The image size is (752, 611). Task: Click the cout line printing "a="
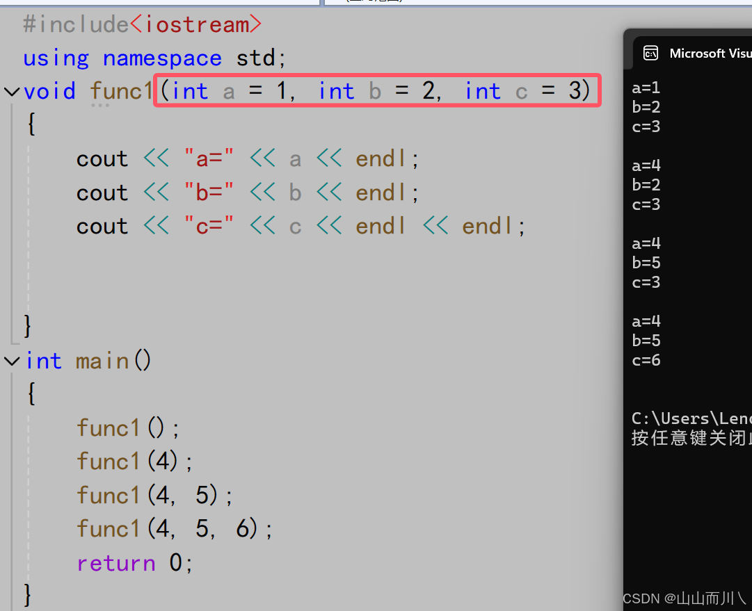coord(248,158)
